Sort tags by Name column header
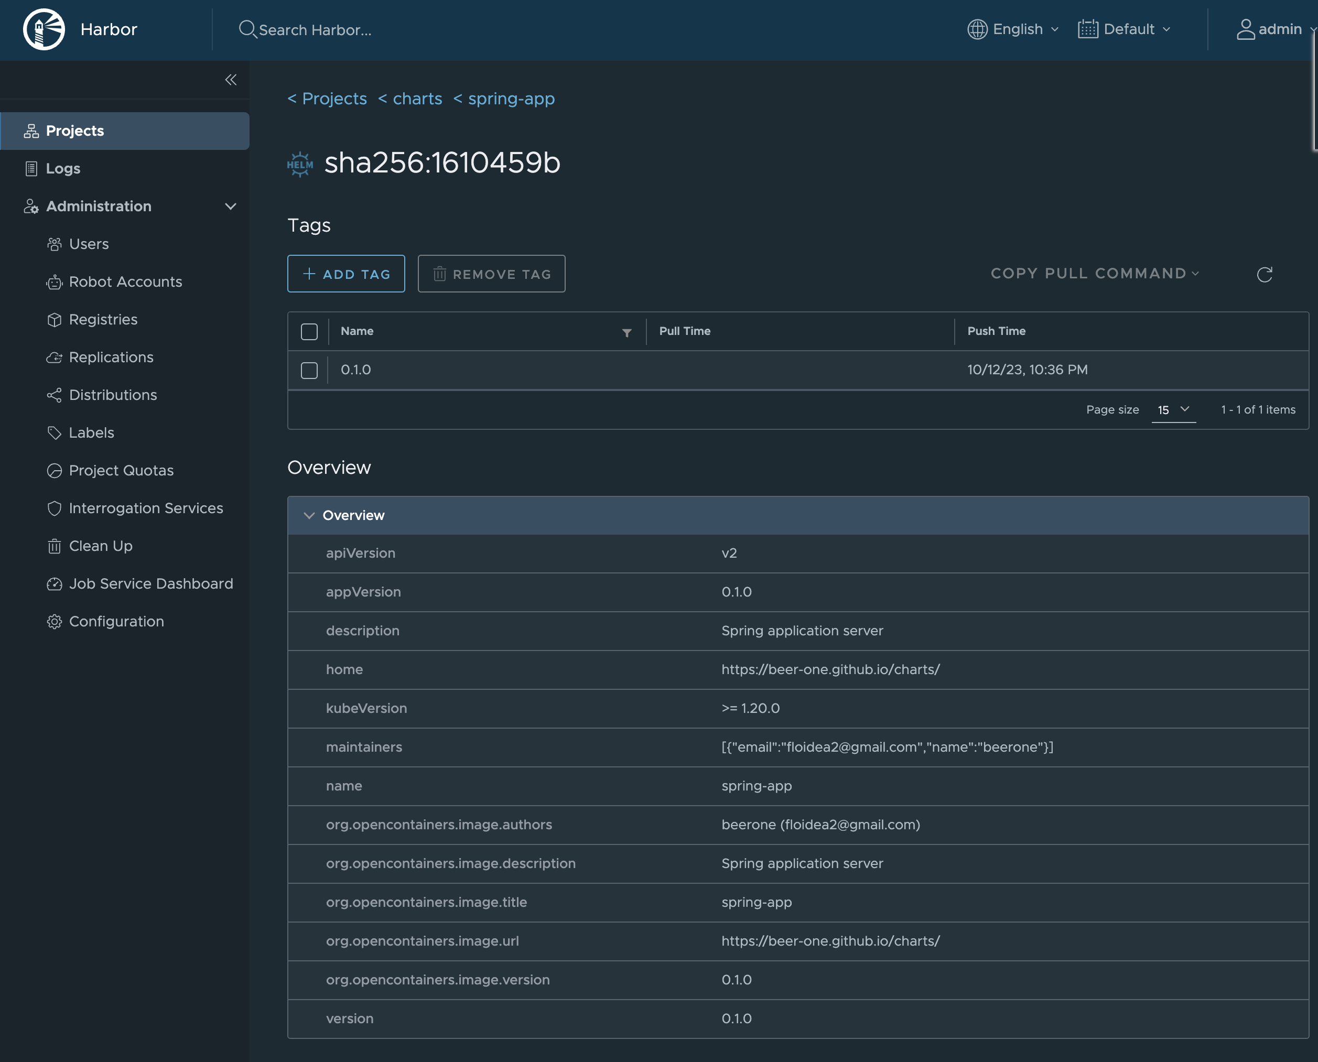This screenshot has width=1318, height=1062. pos(358,331)
